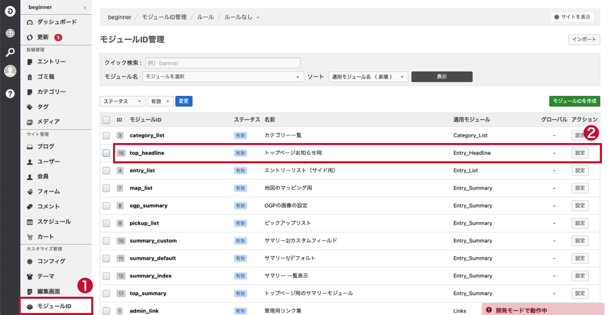Open カート cart in sidebar

coord(45,237)
